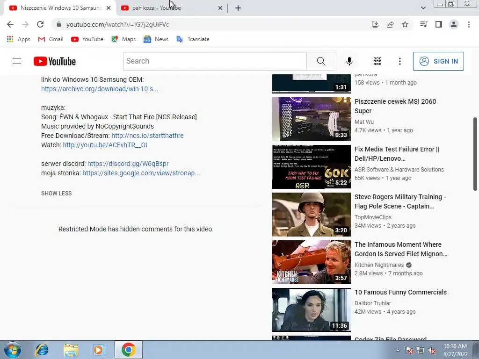The height and width of the screenshot is (359, 479).
Task: Close the Niszczenie Windows 10 tab
Action: [x=109, y=8]
